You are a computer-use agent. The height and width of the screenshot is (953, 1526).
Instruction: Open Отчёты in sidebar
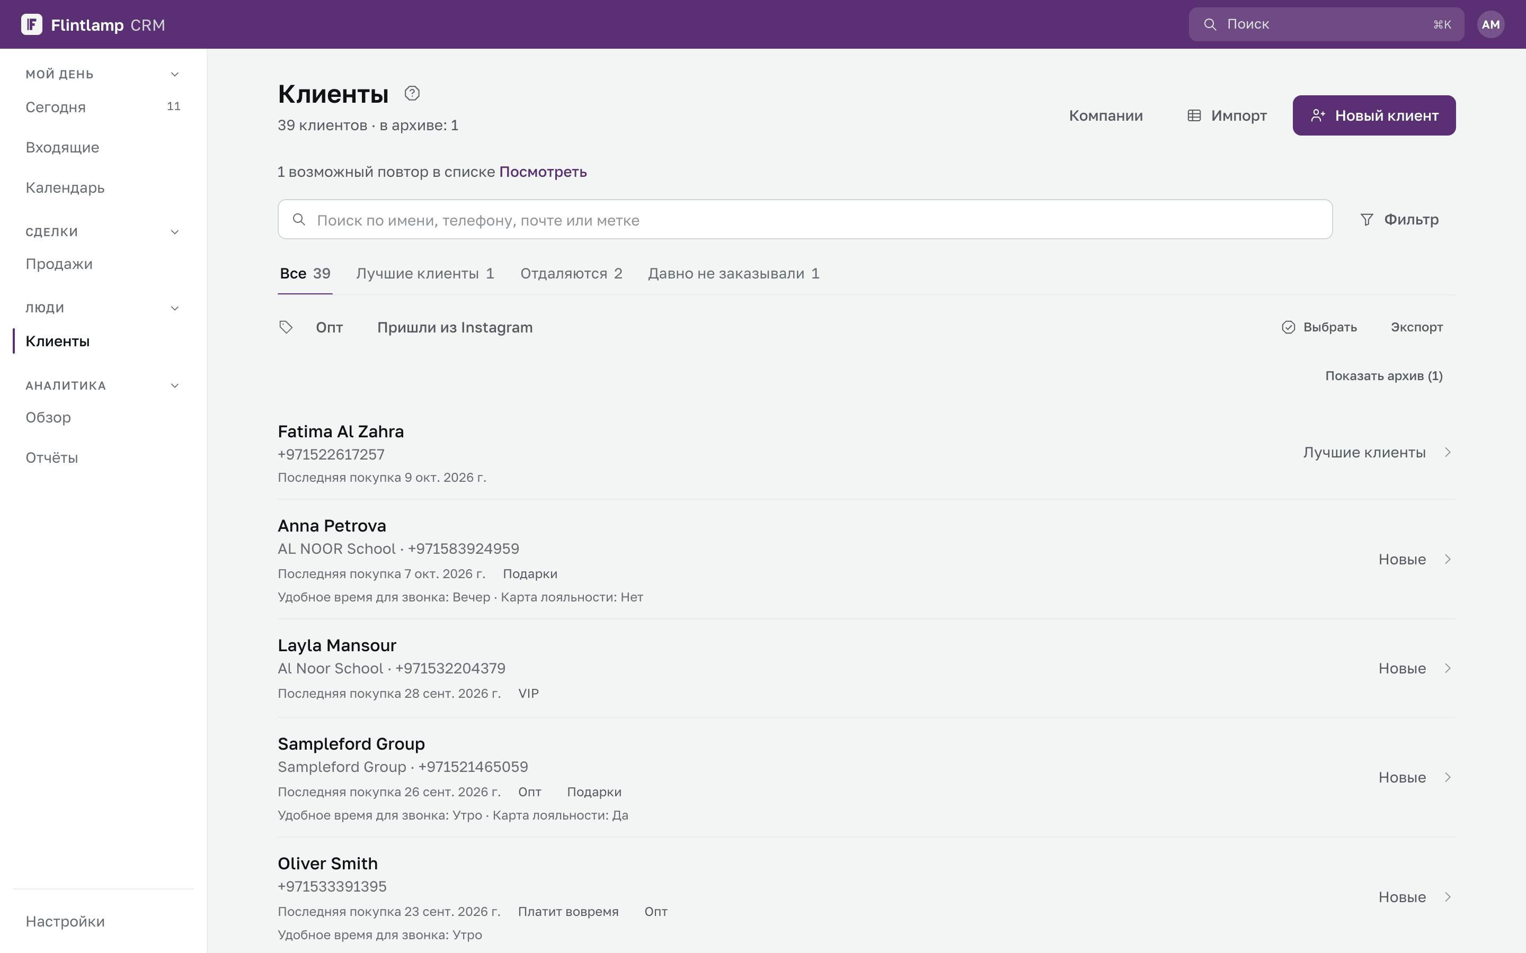click(x=103, y=457)
